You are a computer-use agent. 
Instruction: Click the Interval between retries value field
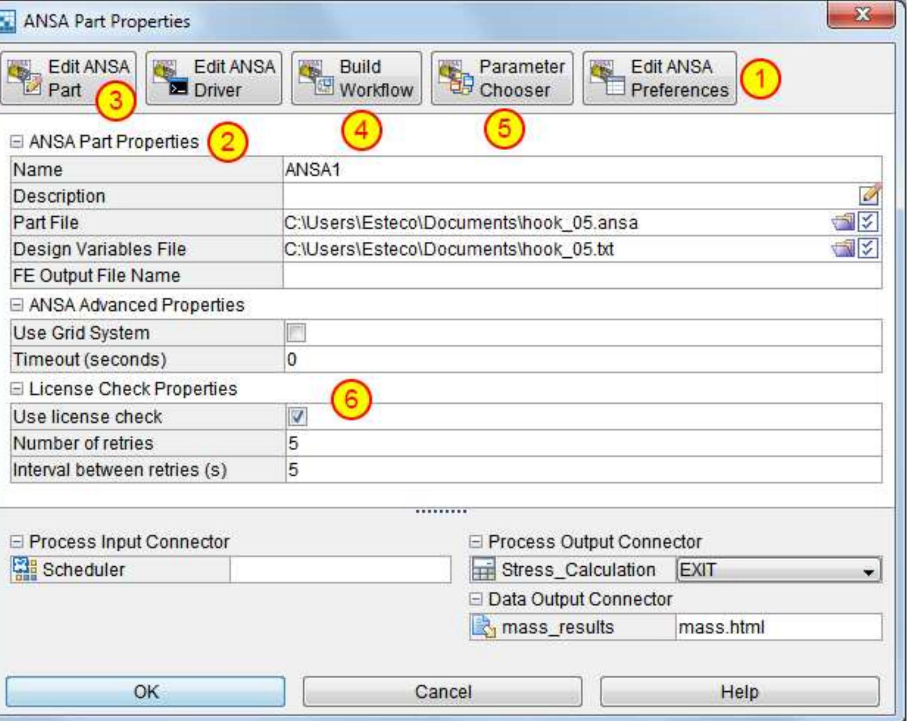click(x=583, y=469)
